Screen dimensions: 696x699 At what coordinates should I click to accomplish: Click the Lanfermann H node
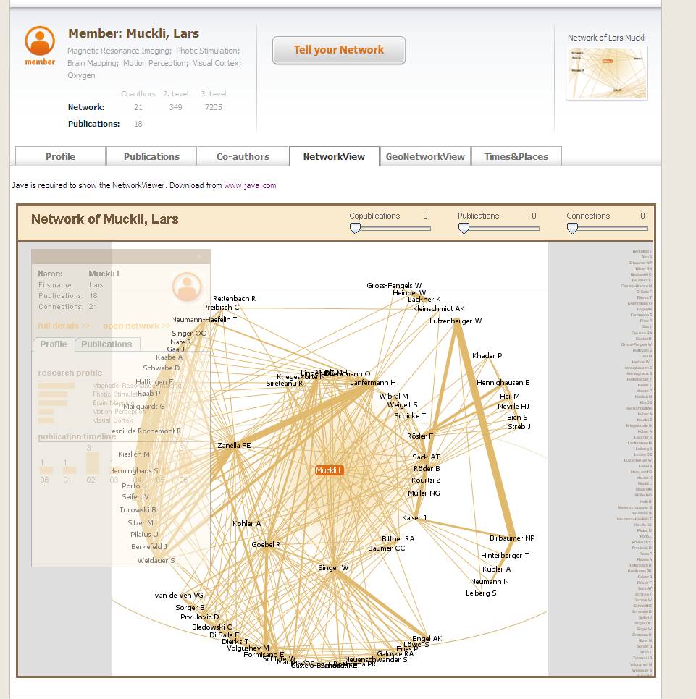point(372,383)
